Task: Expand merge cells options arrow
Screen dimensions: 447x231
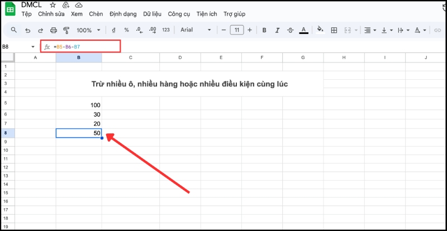Action: click(x=356, y=30)
